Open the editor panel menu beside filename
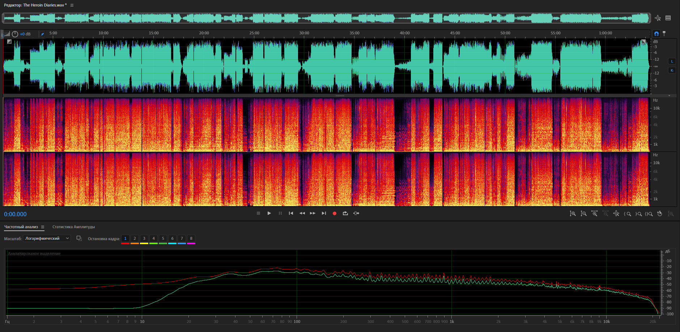This screenshot has width=680, height=332. pos(72,5)
